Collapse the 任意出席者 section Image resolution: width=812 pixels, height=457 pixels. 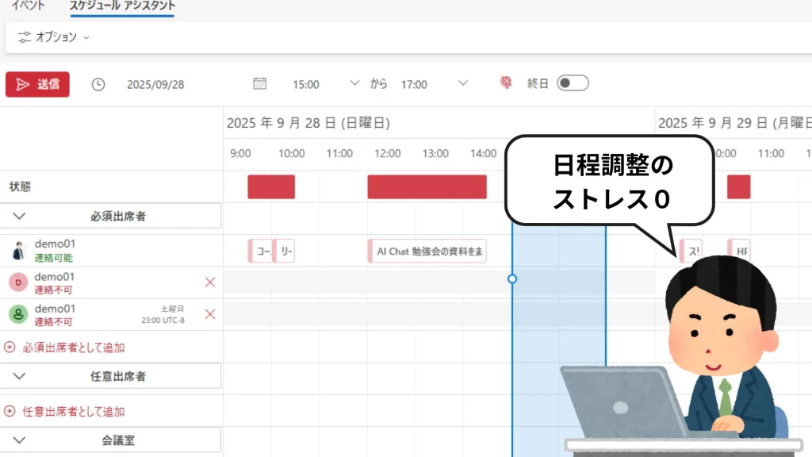20,376
